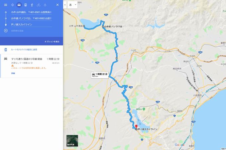This screenshot has width=226, height=150.
Task: Edit the 小作 山中湖店 starting point field
Action: [x=32, y=12]
